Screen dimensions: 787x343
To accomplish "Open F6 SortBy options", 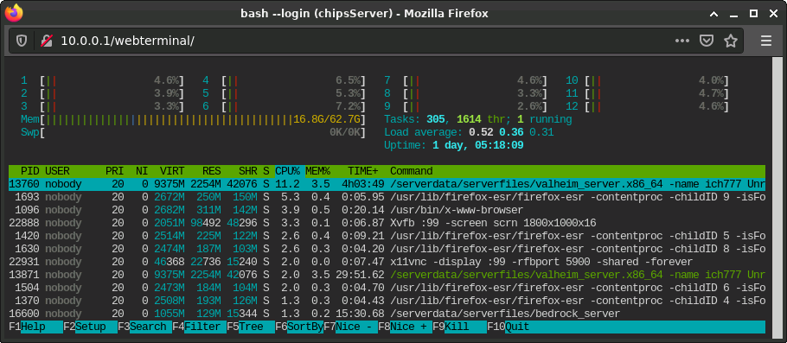I will [x=299, y=327].
